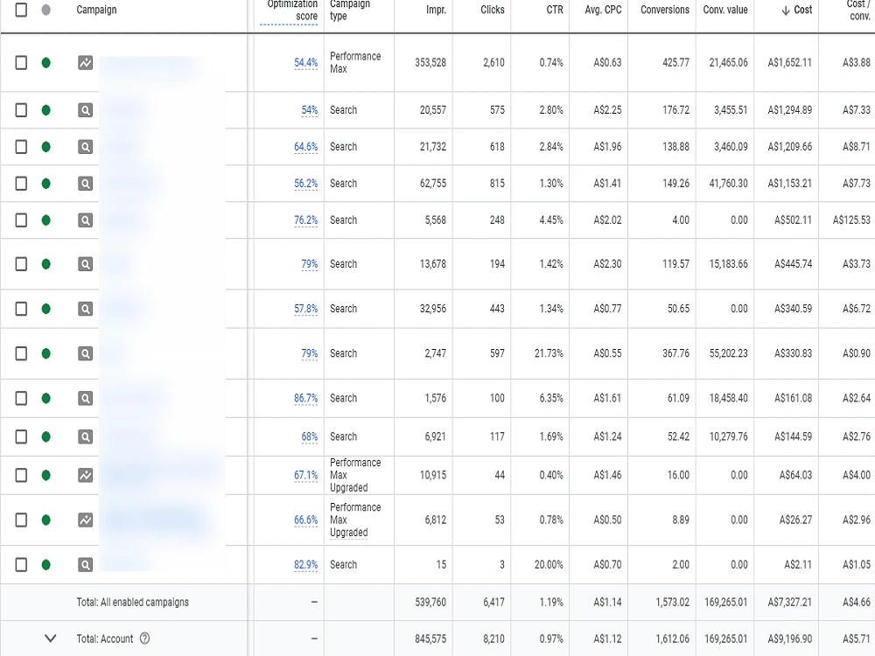
Task: Open the 82.9% optimization score link
Action: pyautogui.click(x=305, y=564)
